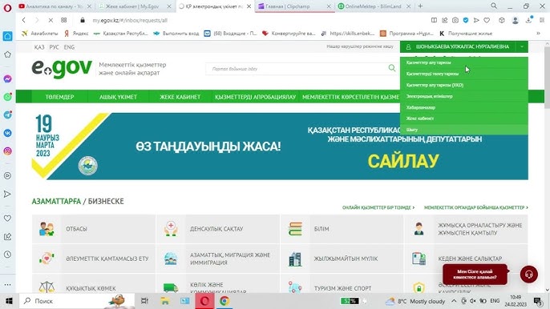The width and height of the screenshot is (550, 309).
Task: Click the green search icon on egov portal
Action: pos(392,68)
